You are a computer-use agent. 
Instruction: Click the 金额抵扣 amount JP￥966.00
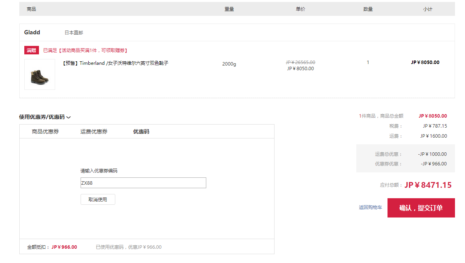[64, 247]
